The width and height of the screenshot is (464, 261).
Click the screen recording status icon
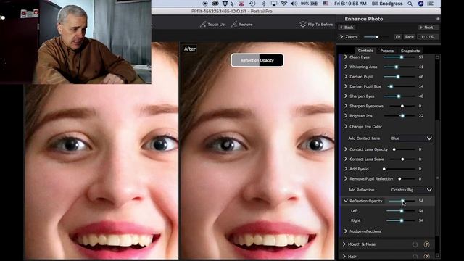point(205,4)
